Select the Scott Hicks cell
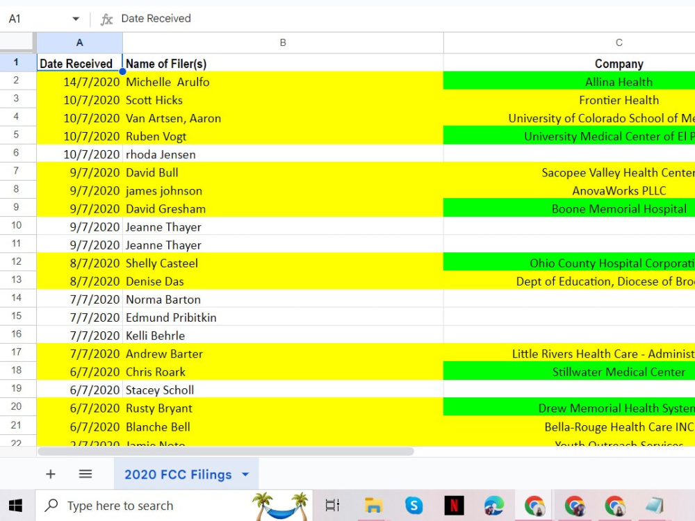 (x=283, y=99)
